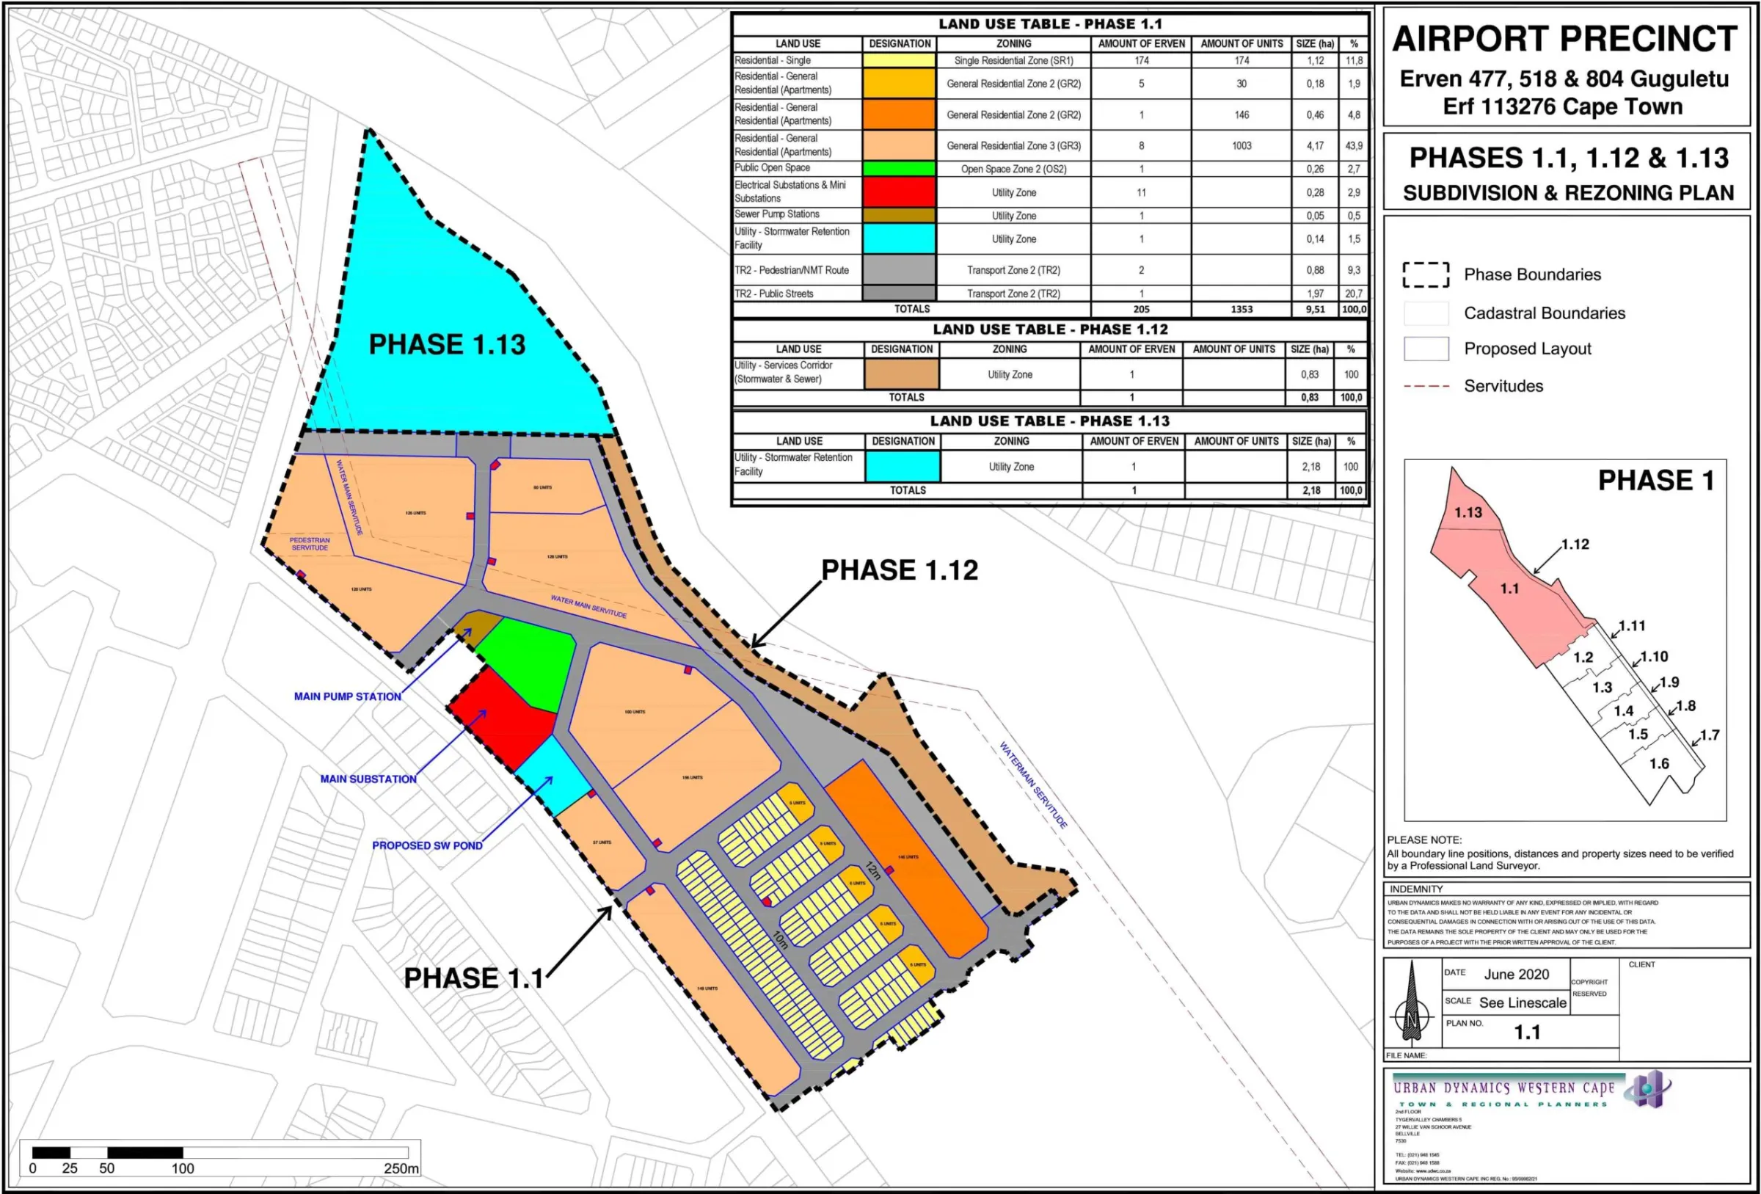1761x1194 pixels.
Task: Click the 1003 units cell in the table
Action: coord(1242,145)
